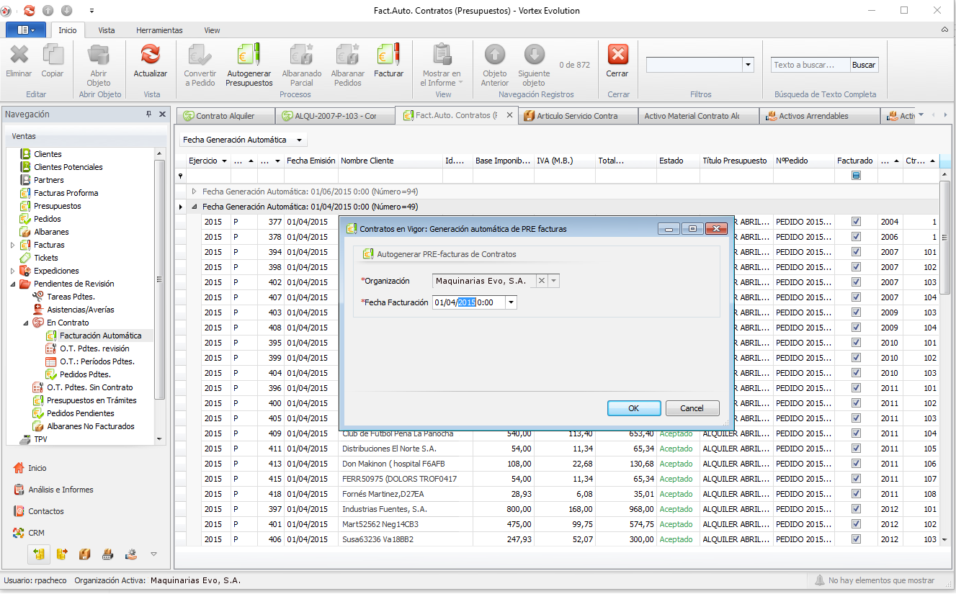Click Cancel in the PRE facturas dialog
Viewport: 956px width, 594px height.
coord(692,408)
